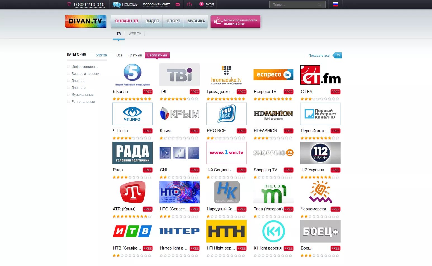Click the 5 Канал star rating
The height and width of the screenshot is (266, 432).
click(132, 99)
